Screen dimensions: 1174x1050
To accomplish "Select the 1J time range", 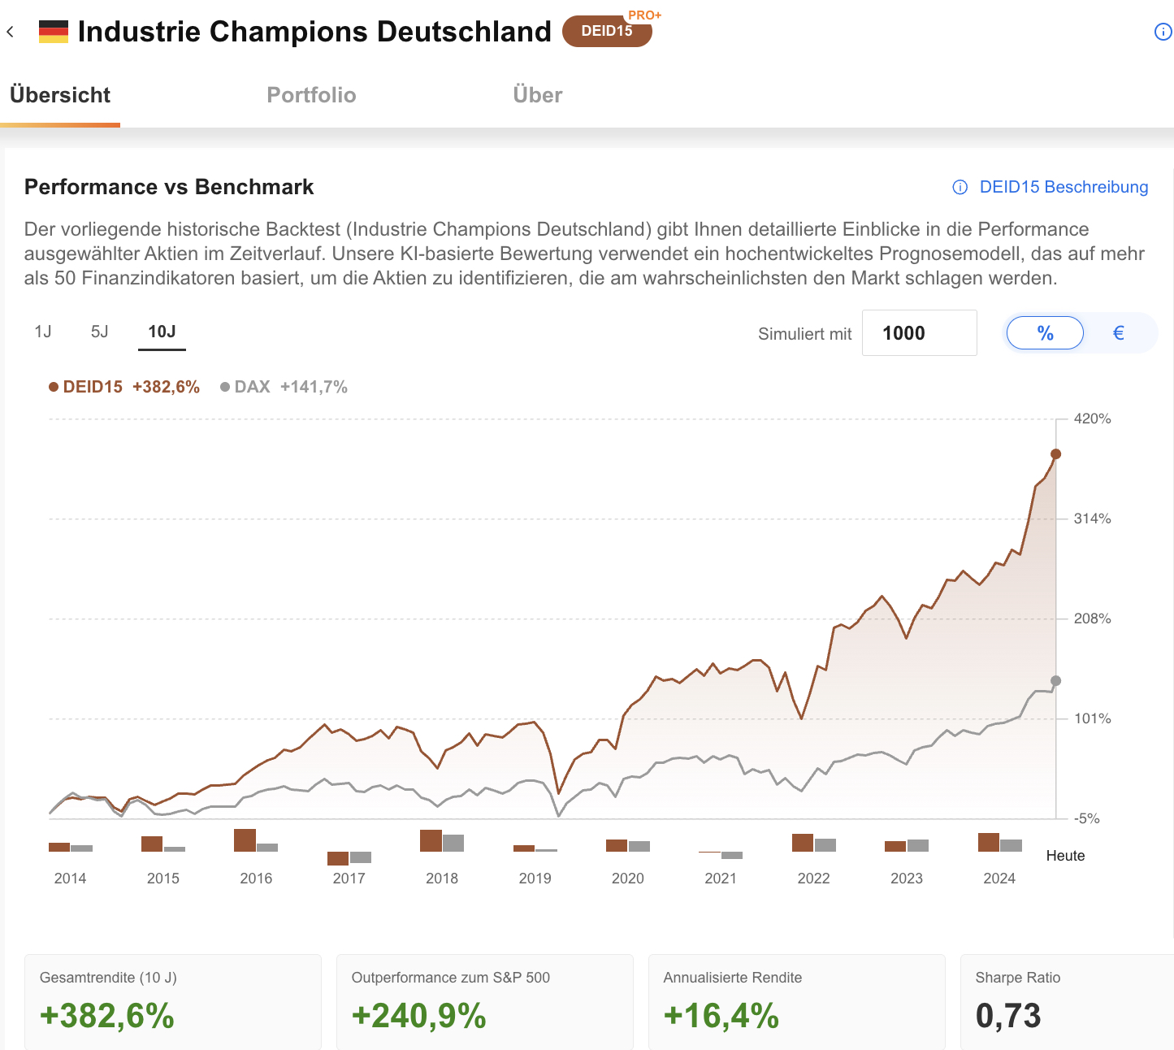I will 43,332.
